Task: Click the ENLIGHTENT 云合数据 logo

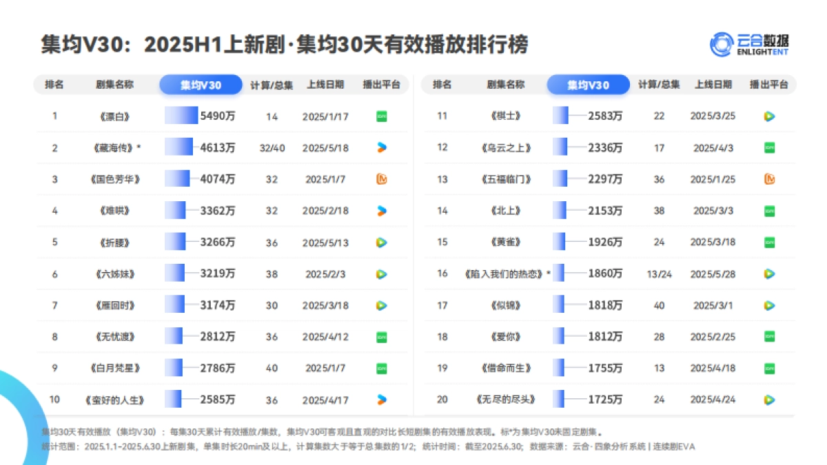Action: point(749,43)
